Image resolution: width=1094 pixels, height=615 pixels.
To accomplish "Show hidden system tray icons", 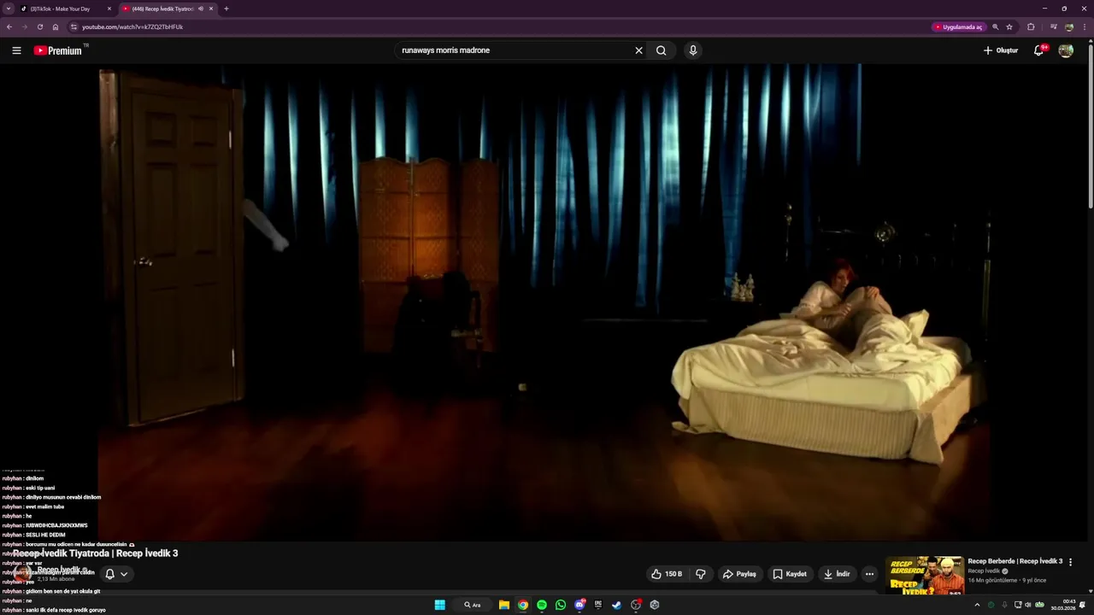I will (977, 605).
